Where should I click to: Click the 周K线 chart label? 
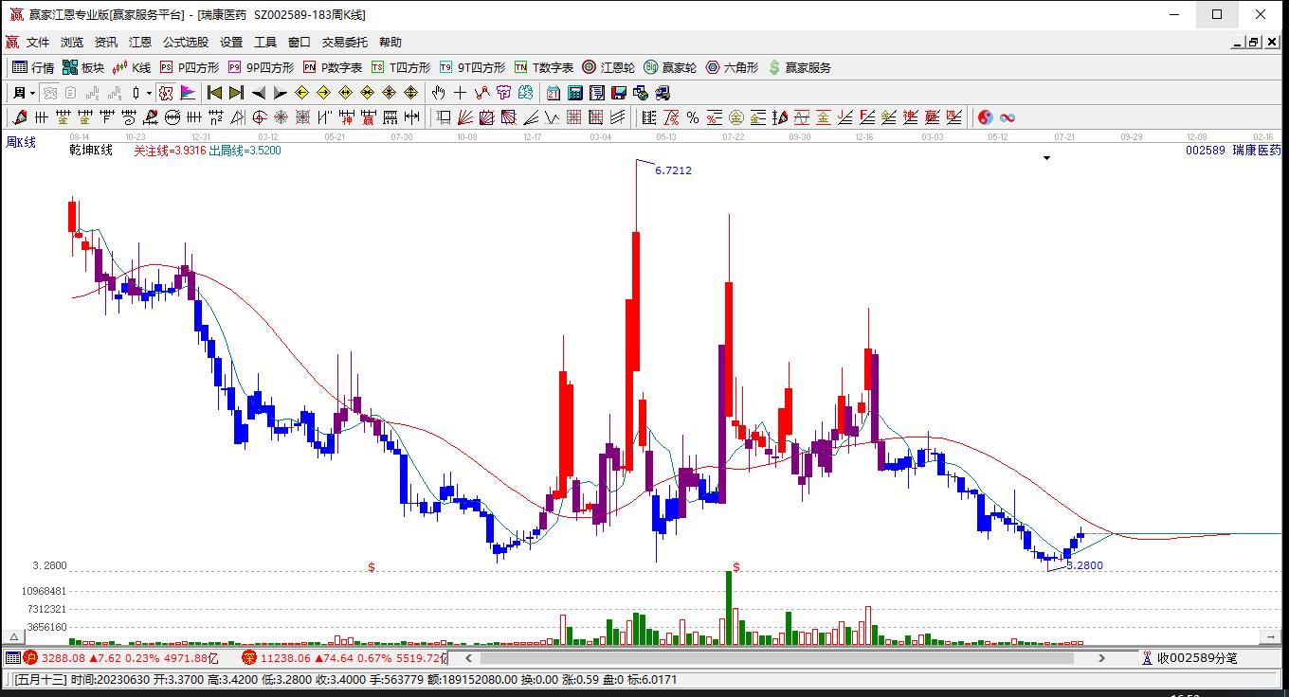[x=21, y=142]
